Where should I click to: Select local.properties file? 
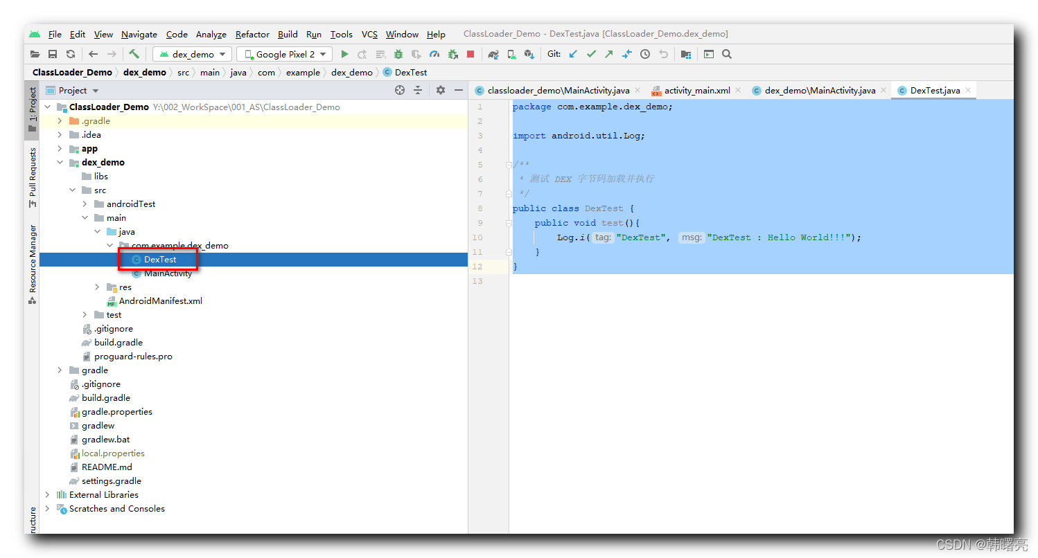[x=113, y=453]
